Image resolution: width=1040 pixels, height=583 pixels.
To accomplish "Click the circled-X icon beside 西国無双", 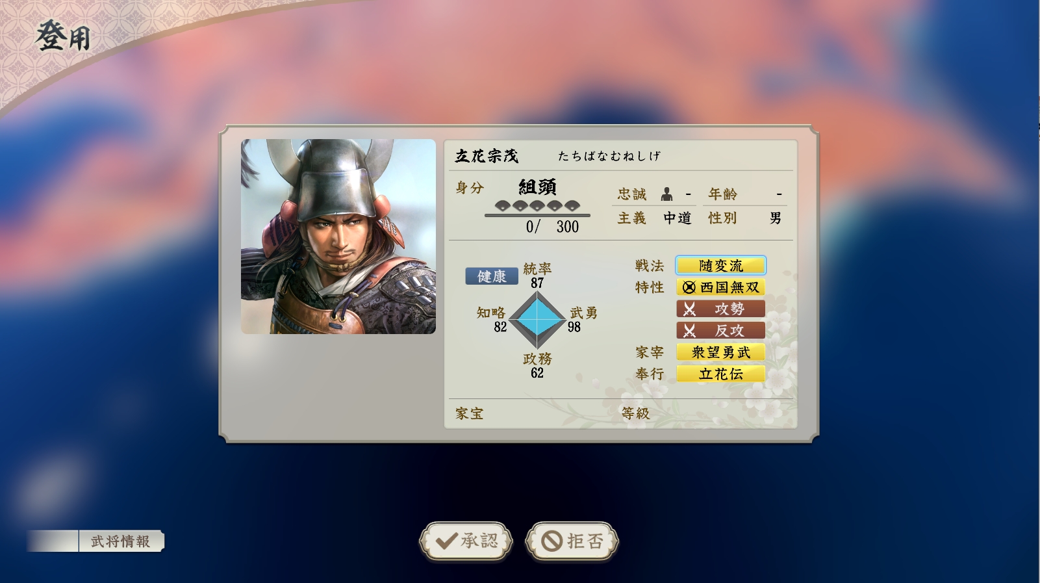I will tap(689, 287).
